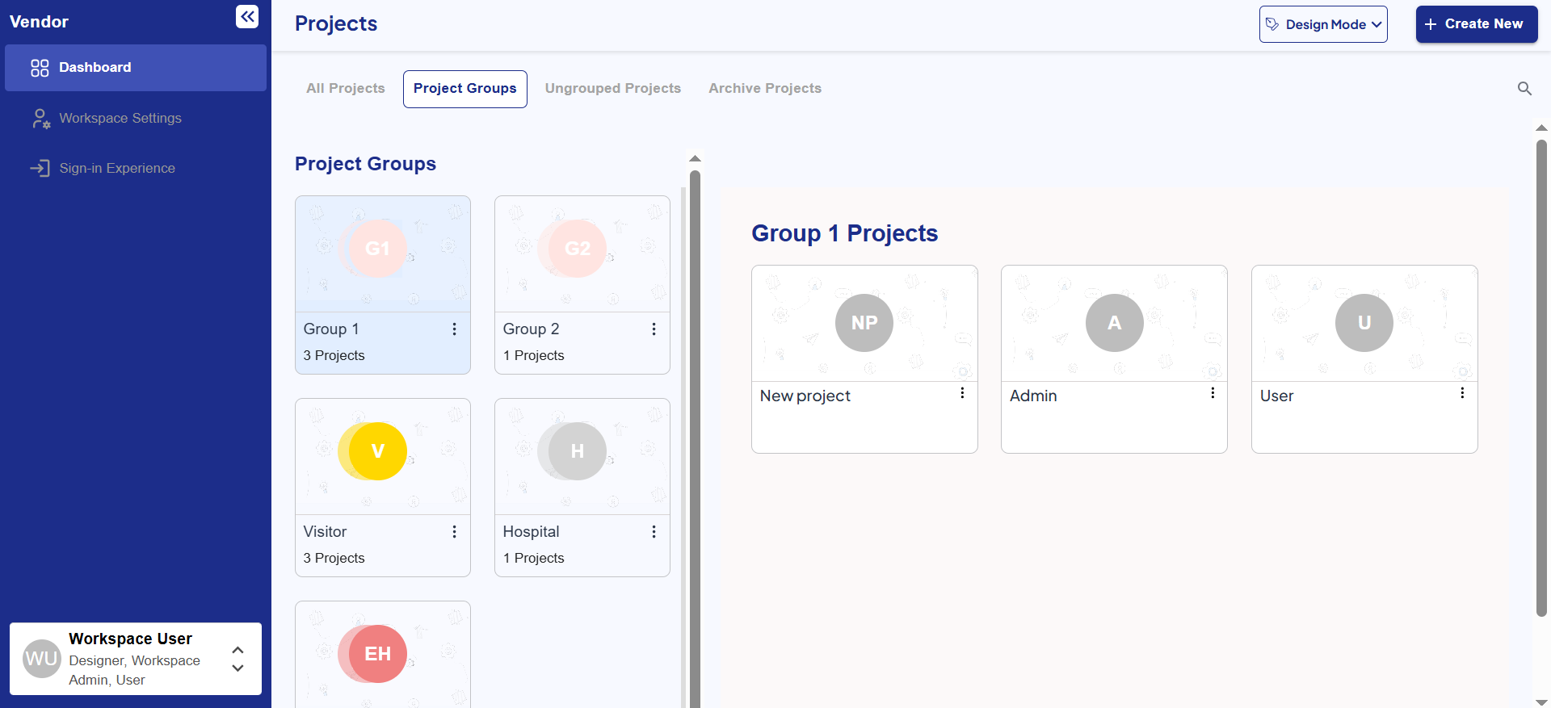This screenshot has width=1551, height=708.
Task: Expand the Workspace User role switcher
Action: pyautogui.click(x=237, y=659)
